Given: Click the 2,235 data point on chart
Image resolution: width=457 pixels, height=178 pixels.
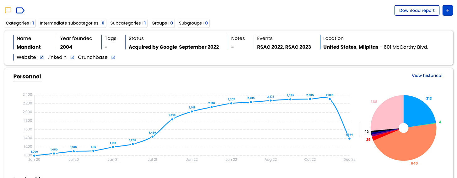Looking at the screenshot, I should pos(251,102).
